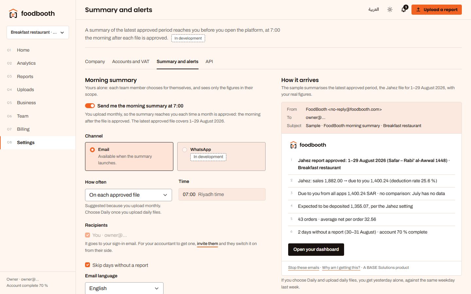The width and height of the screenshot is (471, 294).
Task: Toggle the You owner recipient checkbox
Action: pyautogui.click(x=88, y=235)
